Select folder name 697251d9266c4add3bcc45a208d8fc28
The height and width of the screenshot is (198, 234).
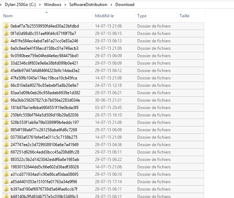pos(45,152)
